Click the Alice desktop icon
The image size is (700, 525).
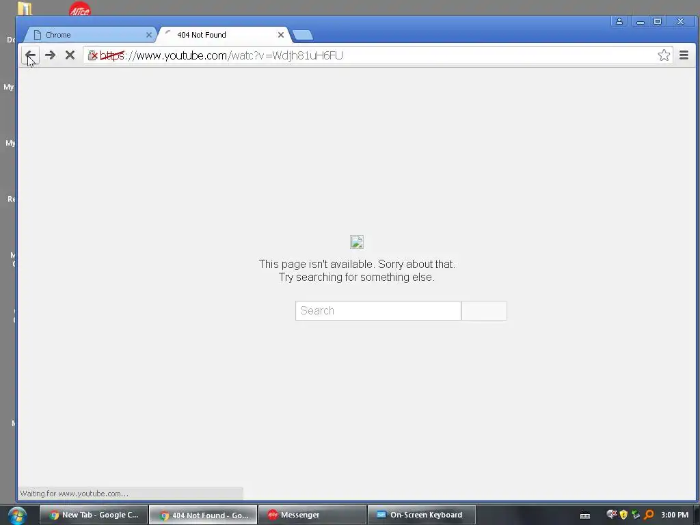point(80,8)
